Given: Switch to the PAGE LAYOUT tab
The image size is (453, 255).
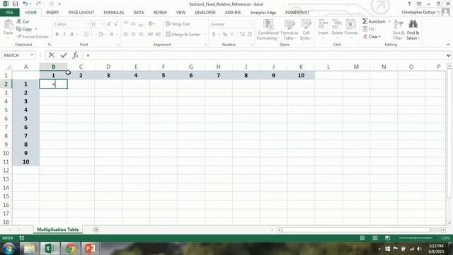Looking at the screenshot, I should coord(81,13).
